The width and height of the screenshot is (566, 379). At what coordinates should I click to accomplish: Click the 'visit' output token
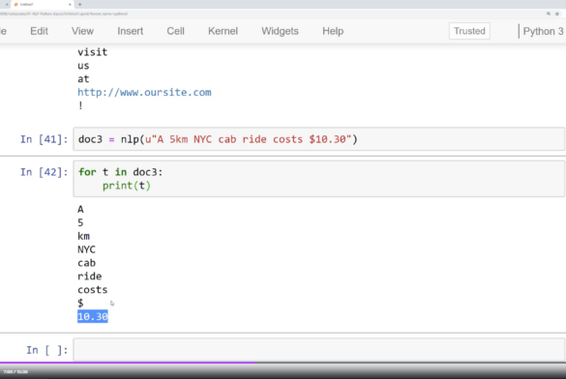tap(93, 52)
